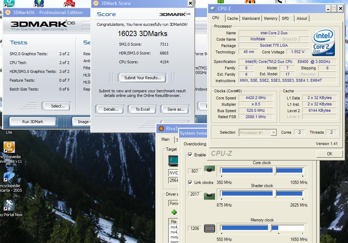The image size is (348, 243).
Task: Click the HDR/SM3.0 Score value 6865
Action: pos(164,53)
